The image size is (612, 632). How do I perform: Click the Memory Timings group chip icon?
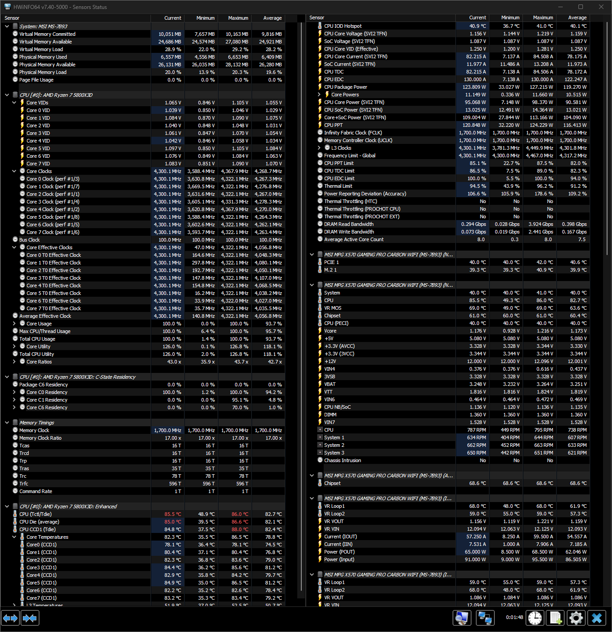point(15,423)
